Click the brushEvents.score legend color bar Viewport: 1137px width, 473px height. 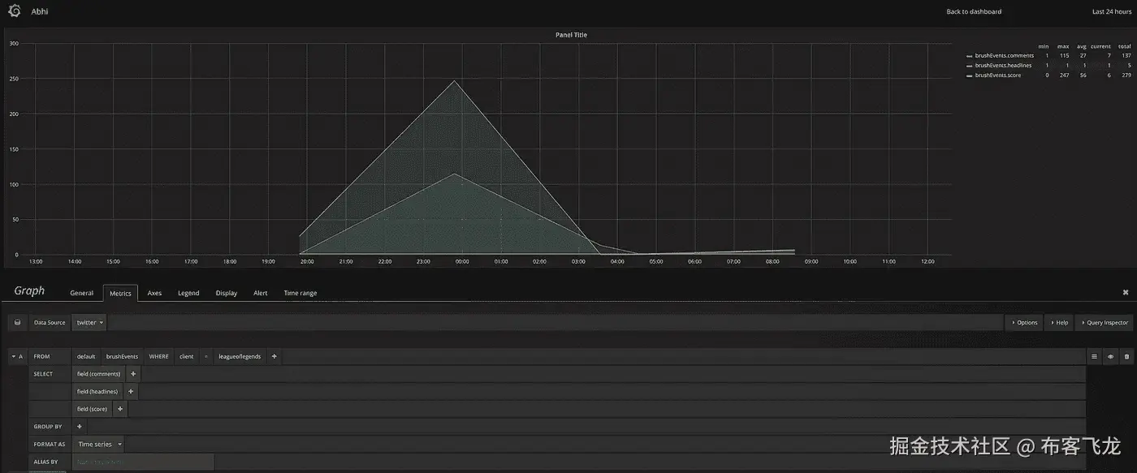tap(970, 75)
